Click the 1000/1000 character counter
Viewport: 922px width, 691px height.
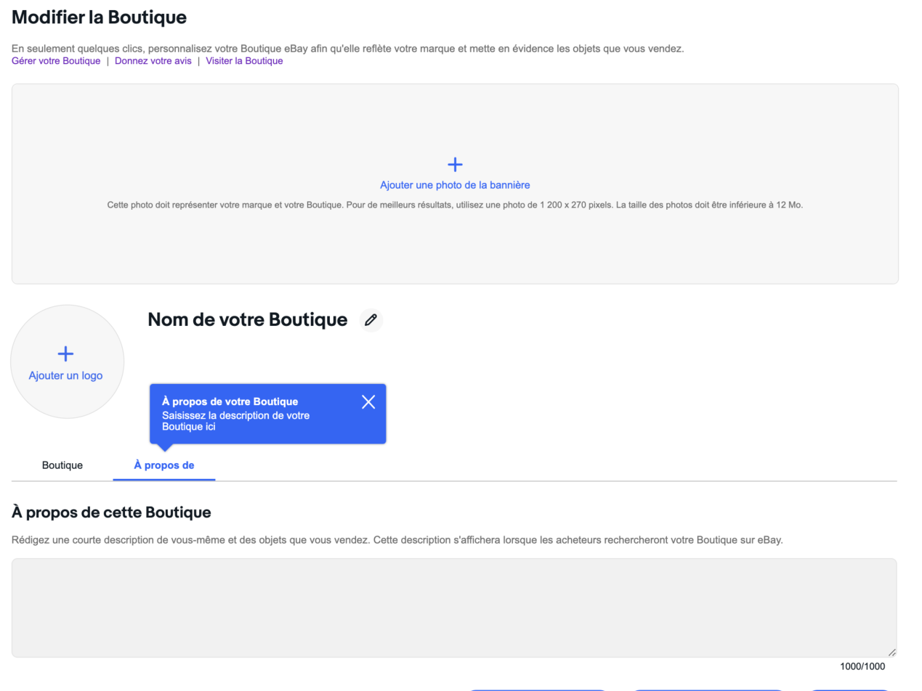(862, 666)
